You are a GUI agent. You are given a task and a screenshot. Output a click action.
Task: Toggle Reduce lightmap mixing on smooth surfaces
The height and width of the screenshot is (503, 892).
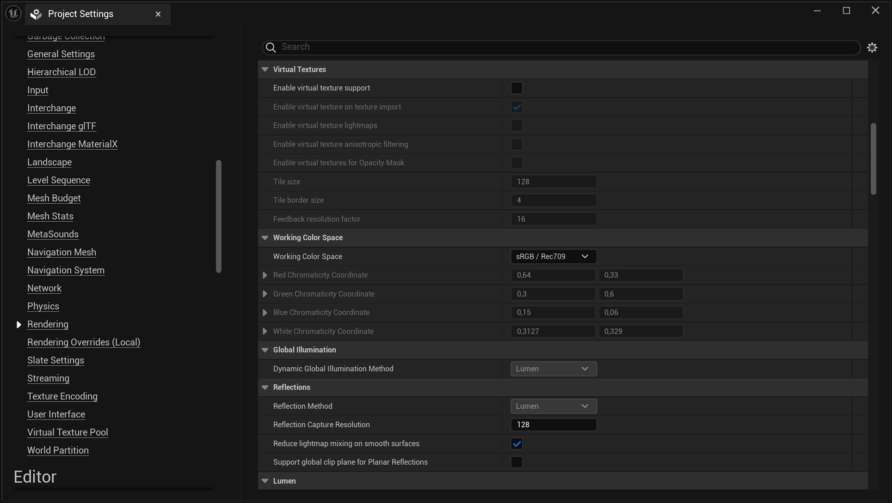pos(517,443)
